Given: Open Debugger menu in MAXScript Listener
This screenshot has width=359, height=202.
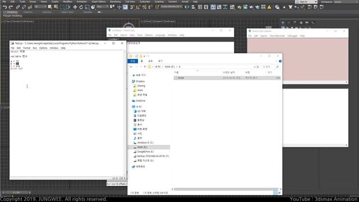Looking at the screenshot, I should click(292, 36).
